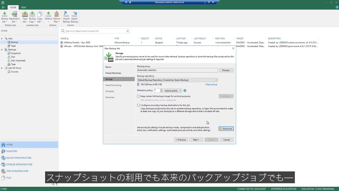The image size is (339, 191).
Task: Open the Backup Job ribbon button
Action: (5, 17)
